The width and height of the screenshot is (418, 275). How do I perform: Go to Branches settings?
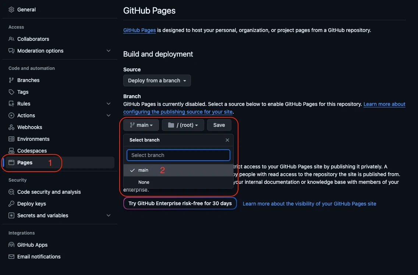pos(28,80)
